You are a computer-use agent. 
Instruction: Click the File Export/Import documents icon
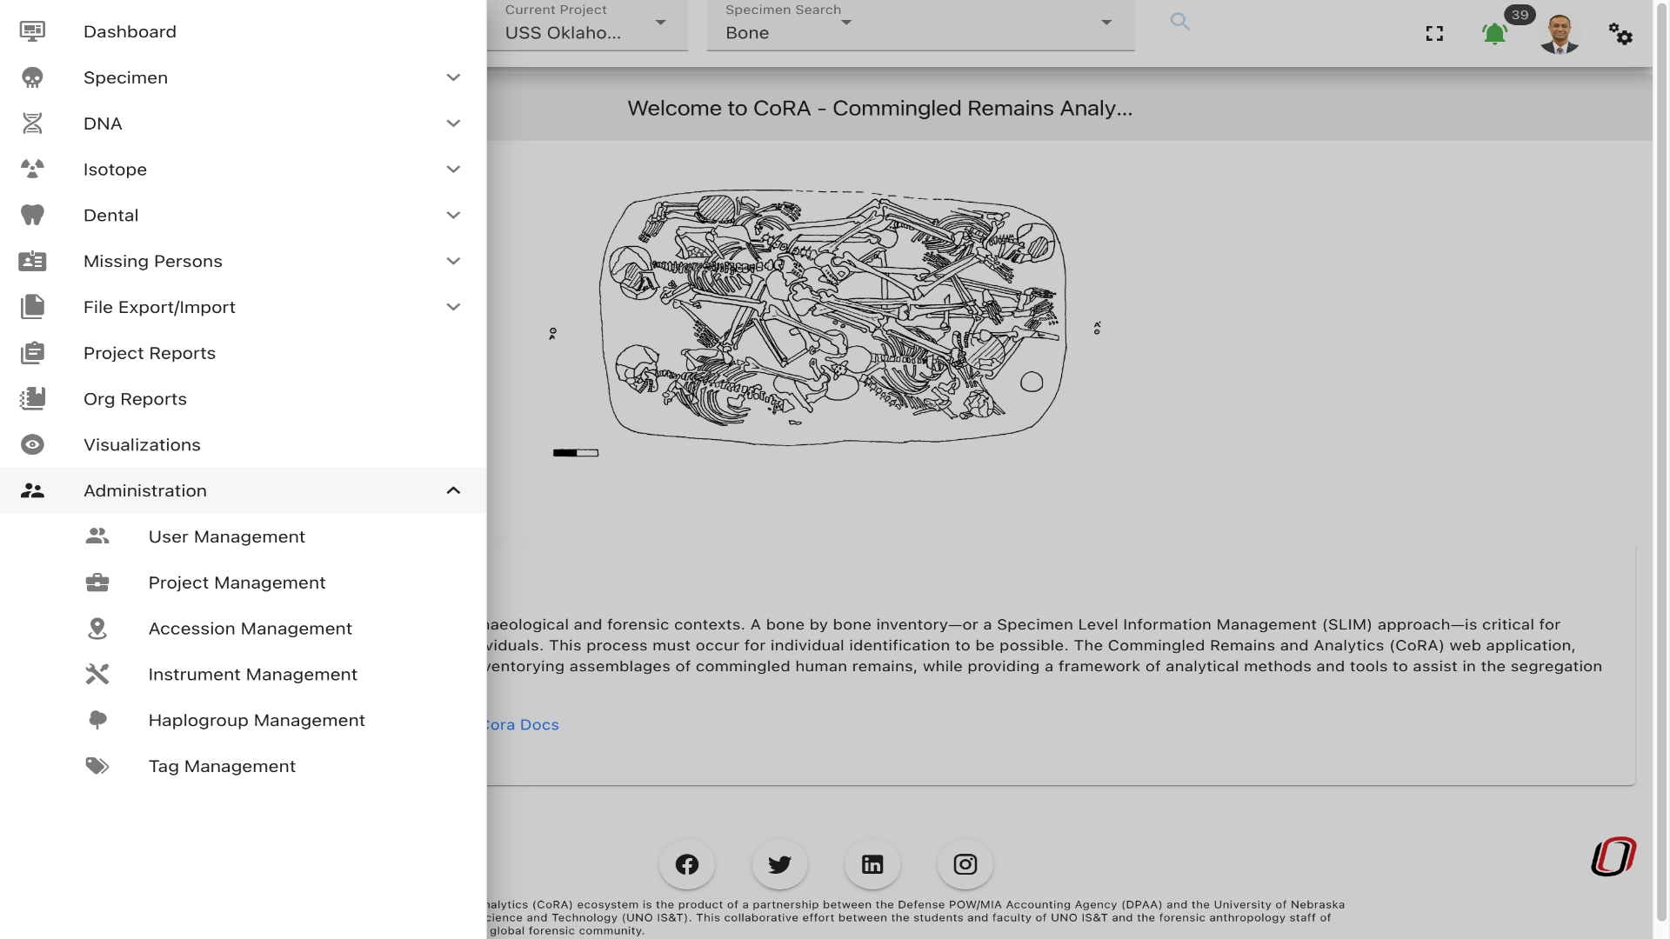(x=32, y=307)
